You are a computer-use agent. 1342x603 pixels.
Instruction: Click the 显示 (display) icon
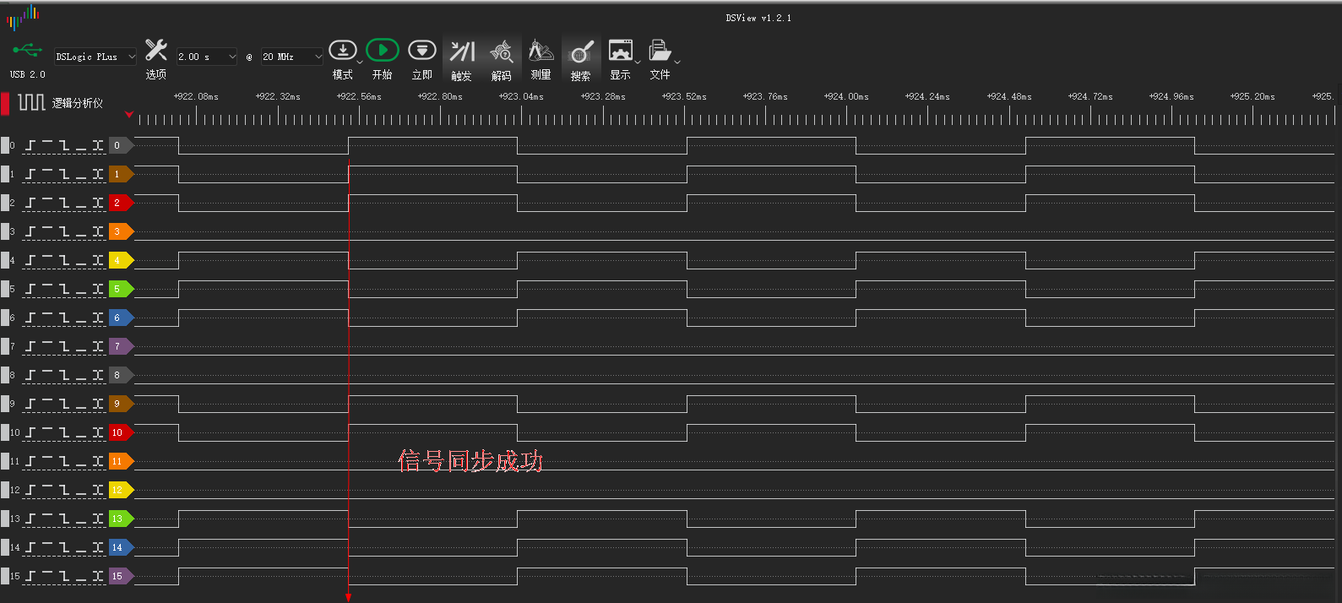[621, 50]
